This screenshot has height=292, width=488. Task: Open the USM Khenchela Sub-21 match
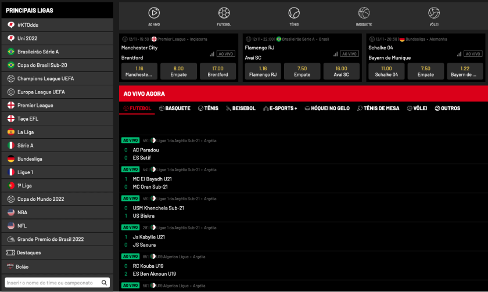pyautogui.click(x=303, y=207)
